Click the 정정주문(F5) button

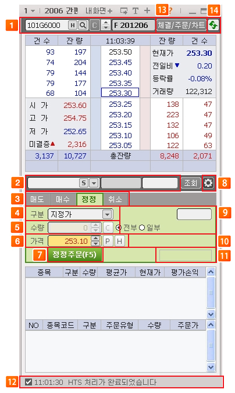74,255
